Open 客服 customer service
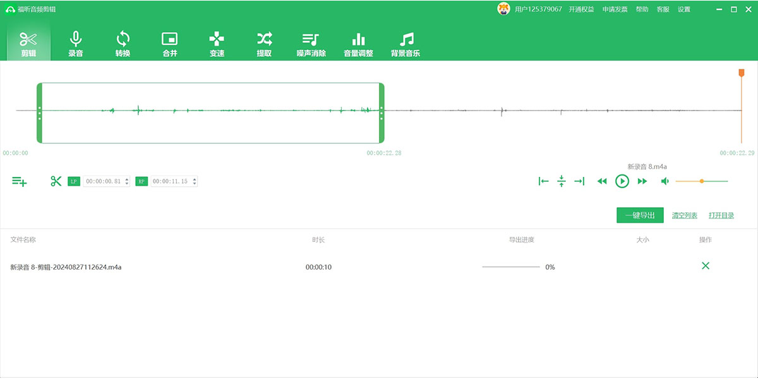This screenshot has height=379, width=758. (663, 9)
